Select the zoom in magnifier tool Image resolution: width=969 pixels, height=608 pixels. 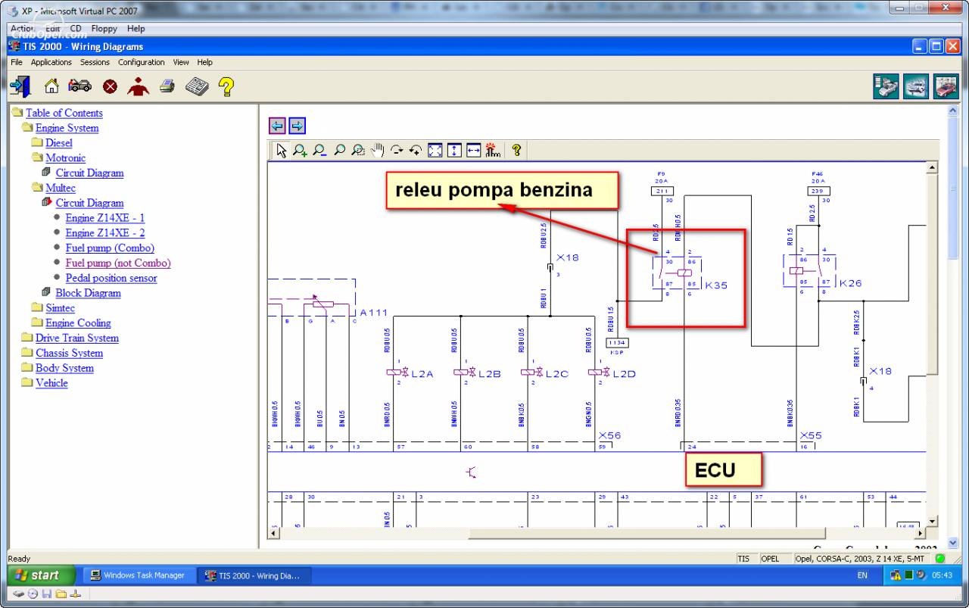click(x=300, y=151)
